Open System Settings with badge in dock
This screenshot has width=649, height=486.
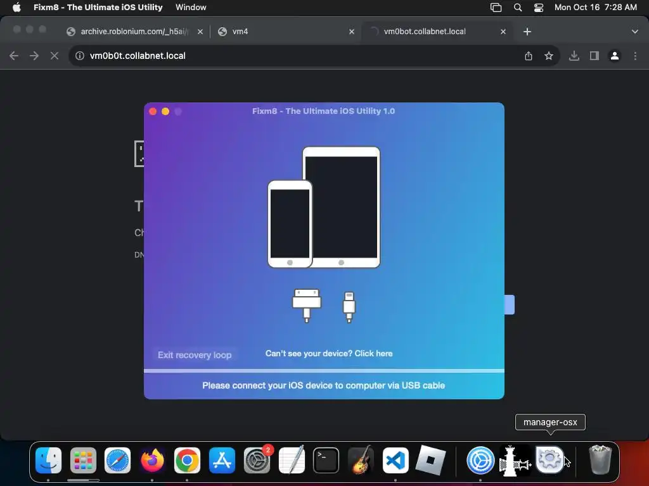(257, 461)
